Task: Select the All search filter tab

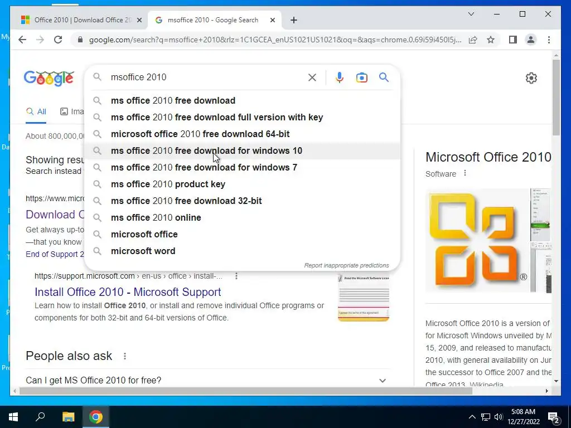Action: 36,111
